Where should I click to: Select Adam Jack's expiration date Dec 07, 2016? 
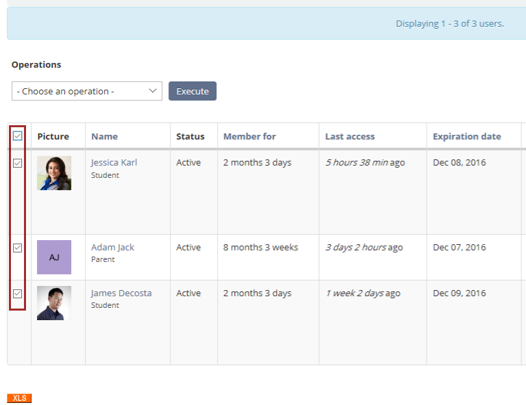pos(460,247)
